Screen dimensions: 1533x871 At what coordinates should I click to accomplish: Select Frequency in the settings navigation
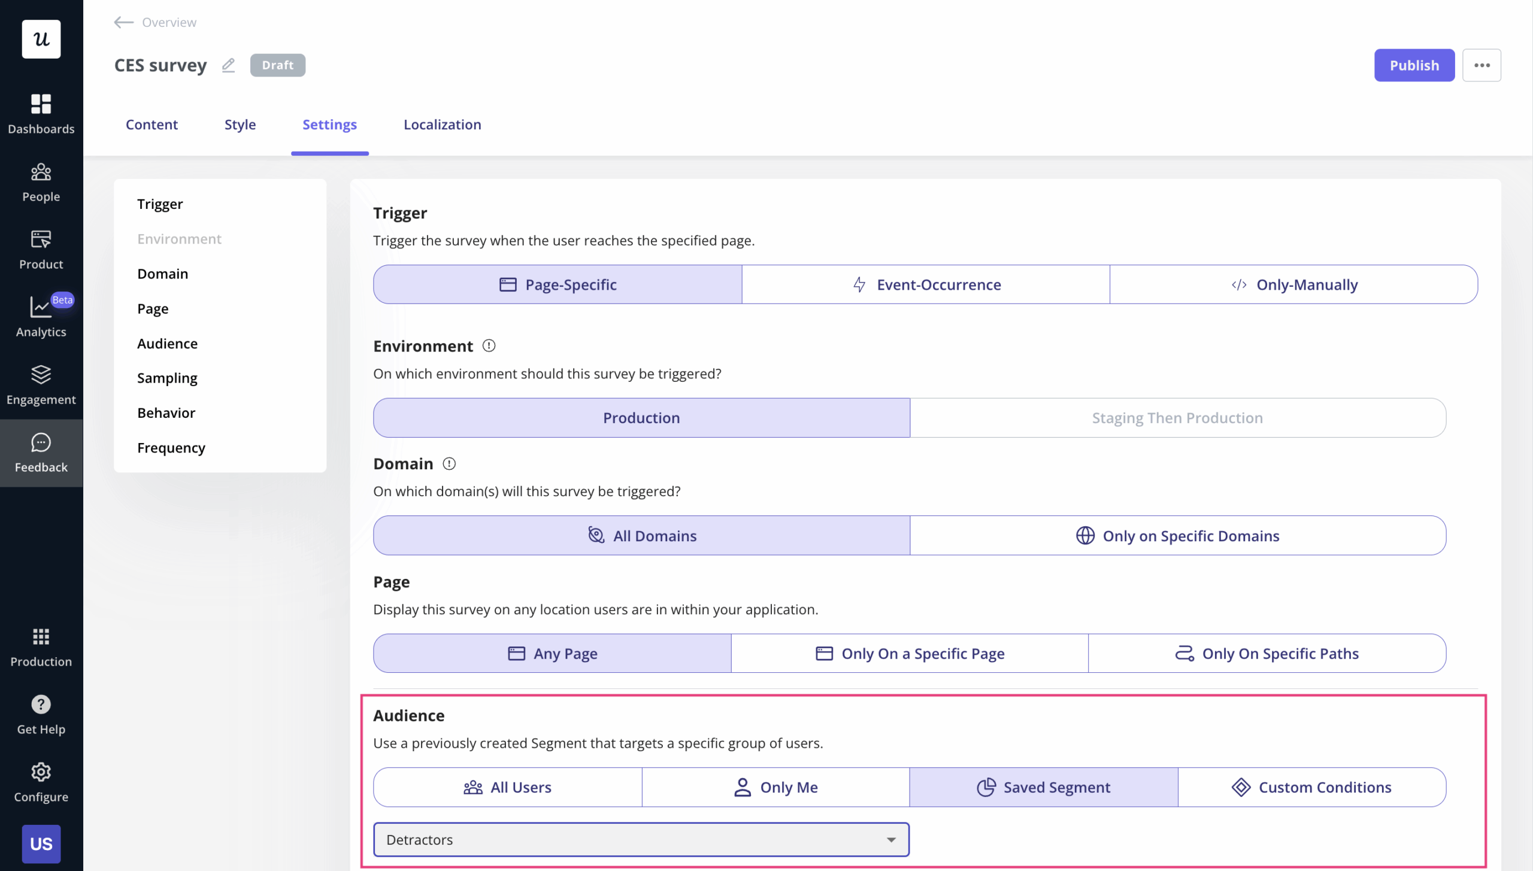[171, 447]
